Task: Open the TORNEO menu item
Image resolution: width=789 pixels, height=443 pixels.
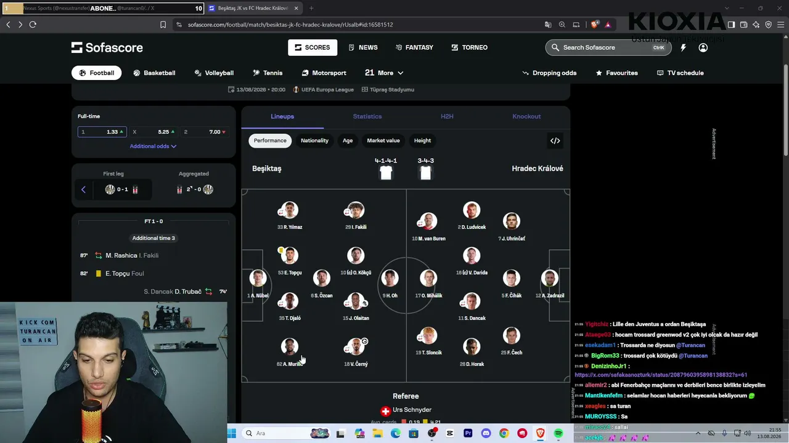Action: pyautogui.click(x=469, y=47)
